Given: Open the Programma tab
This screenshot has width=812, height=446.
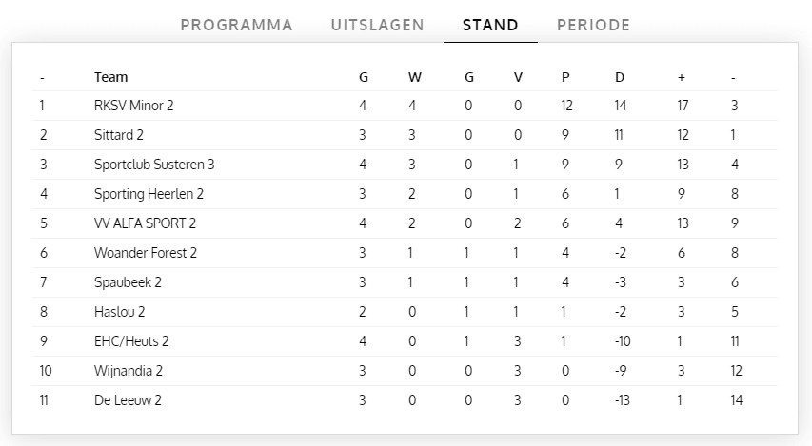Looking at the screenshot, I should click(236, 25).
